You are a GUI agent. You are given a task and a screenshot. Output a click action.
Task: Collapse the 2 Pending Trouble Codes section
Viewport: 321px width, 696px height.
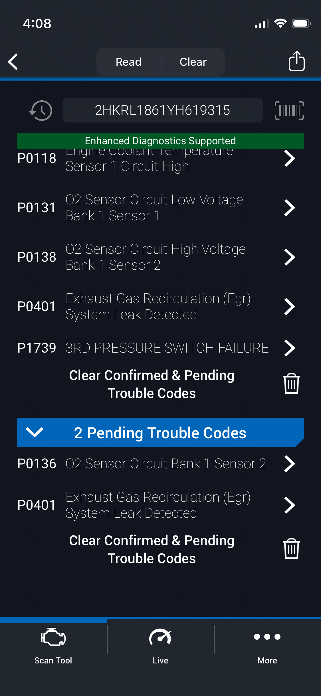(35, 432)
